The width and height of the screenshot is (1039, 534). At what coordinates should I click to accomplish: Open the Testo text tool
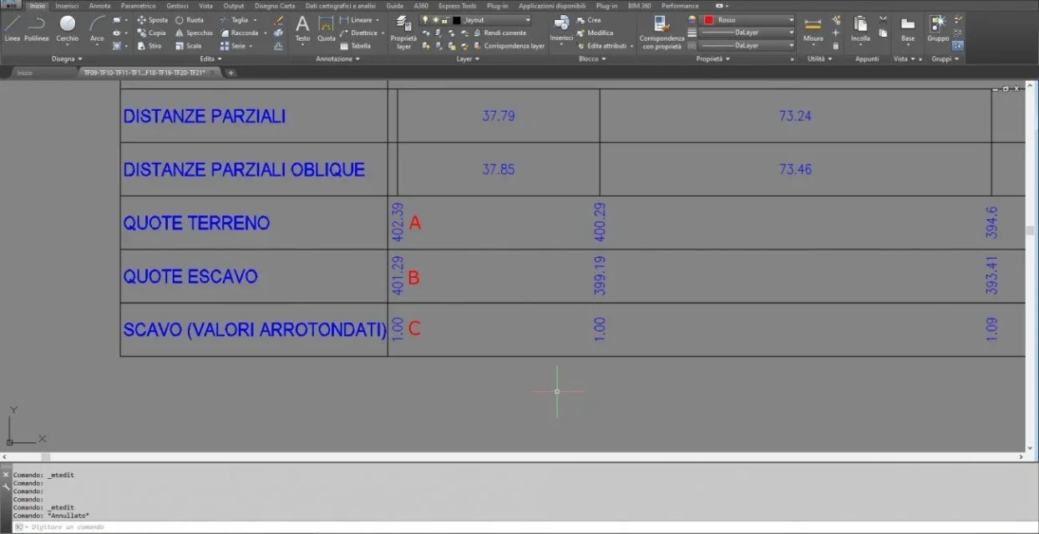click(x=302, y=28)
